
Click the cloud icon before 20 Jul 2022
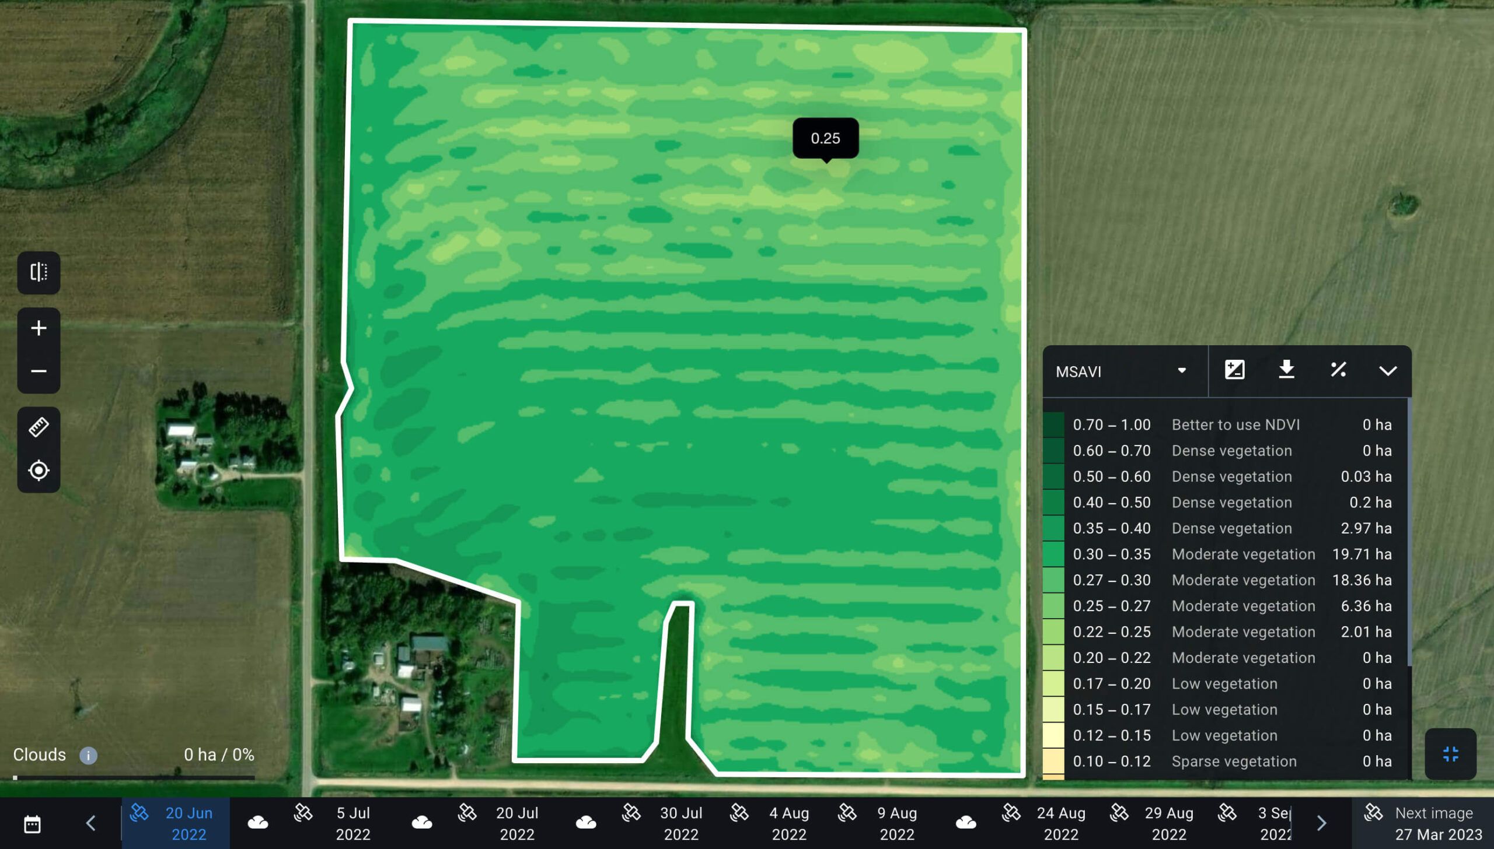pos(422,823)
